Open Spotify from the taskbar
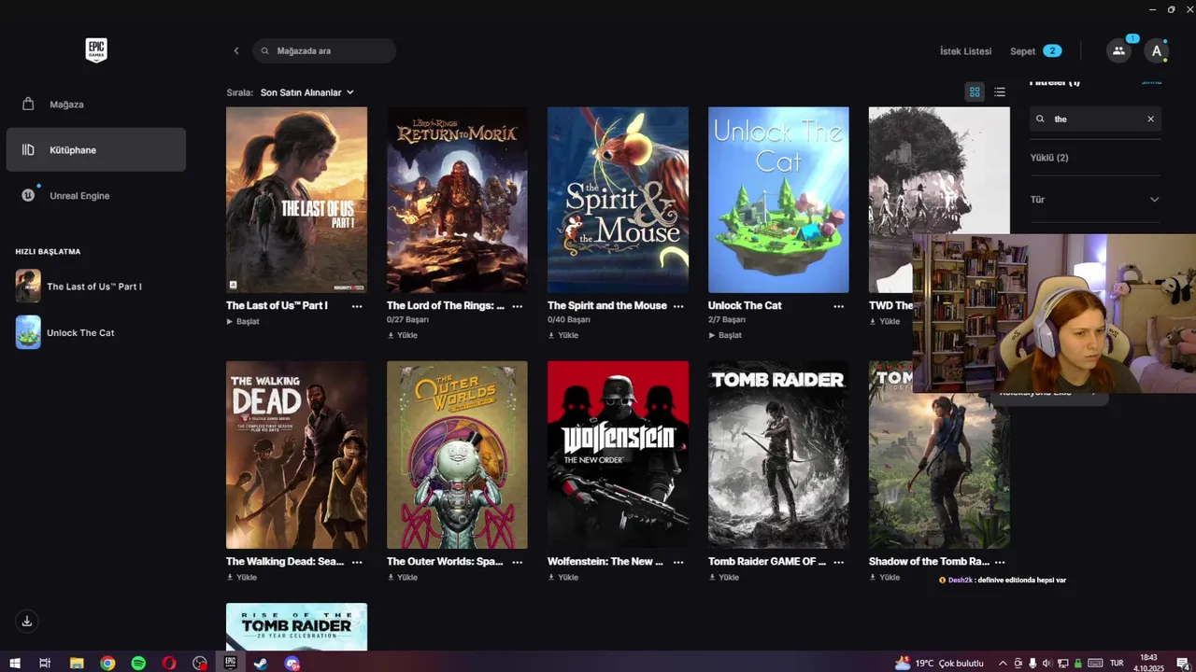Viewport: 1196px width, 672px height. point(138,663)
